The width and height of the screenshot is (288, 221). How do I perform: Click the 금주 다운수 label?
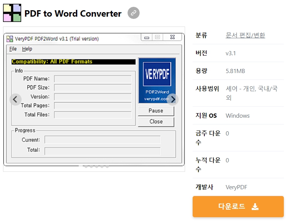208,138
